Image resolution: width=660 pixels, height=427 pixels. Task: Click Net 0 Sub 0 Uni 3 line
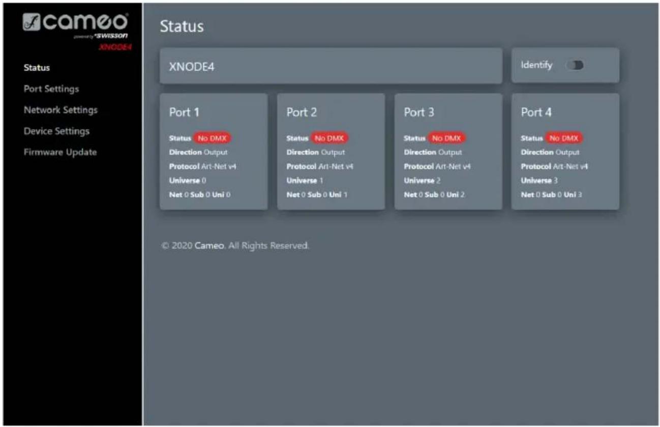[x=552, y=195]
